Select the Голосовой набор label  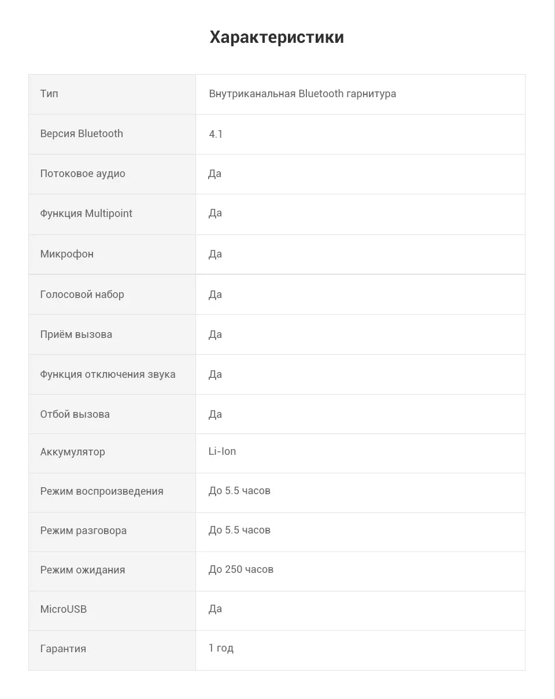pos(82,295)
